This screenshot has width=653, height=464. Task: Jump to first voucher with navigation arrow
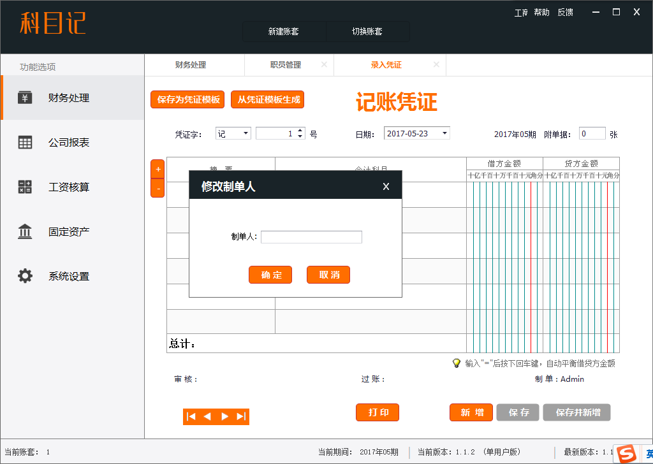click(191, 417)
